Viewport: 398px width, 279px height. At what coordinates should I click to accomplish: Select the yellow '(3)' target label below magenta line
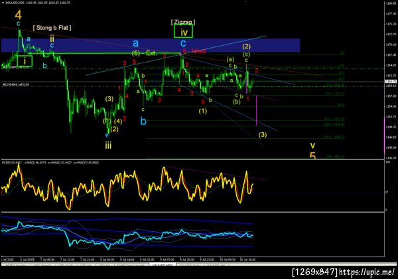point(263,135)
